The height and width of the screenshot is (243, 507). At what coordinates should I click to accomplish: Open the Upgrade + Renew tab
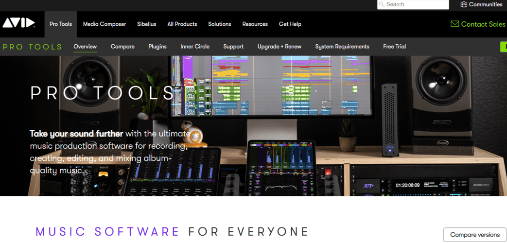[280, 47]
